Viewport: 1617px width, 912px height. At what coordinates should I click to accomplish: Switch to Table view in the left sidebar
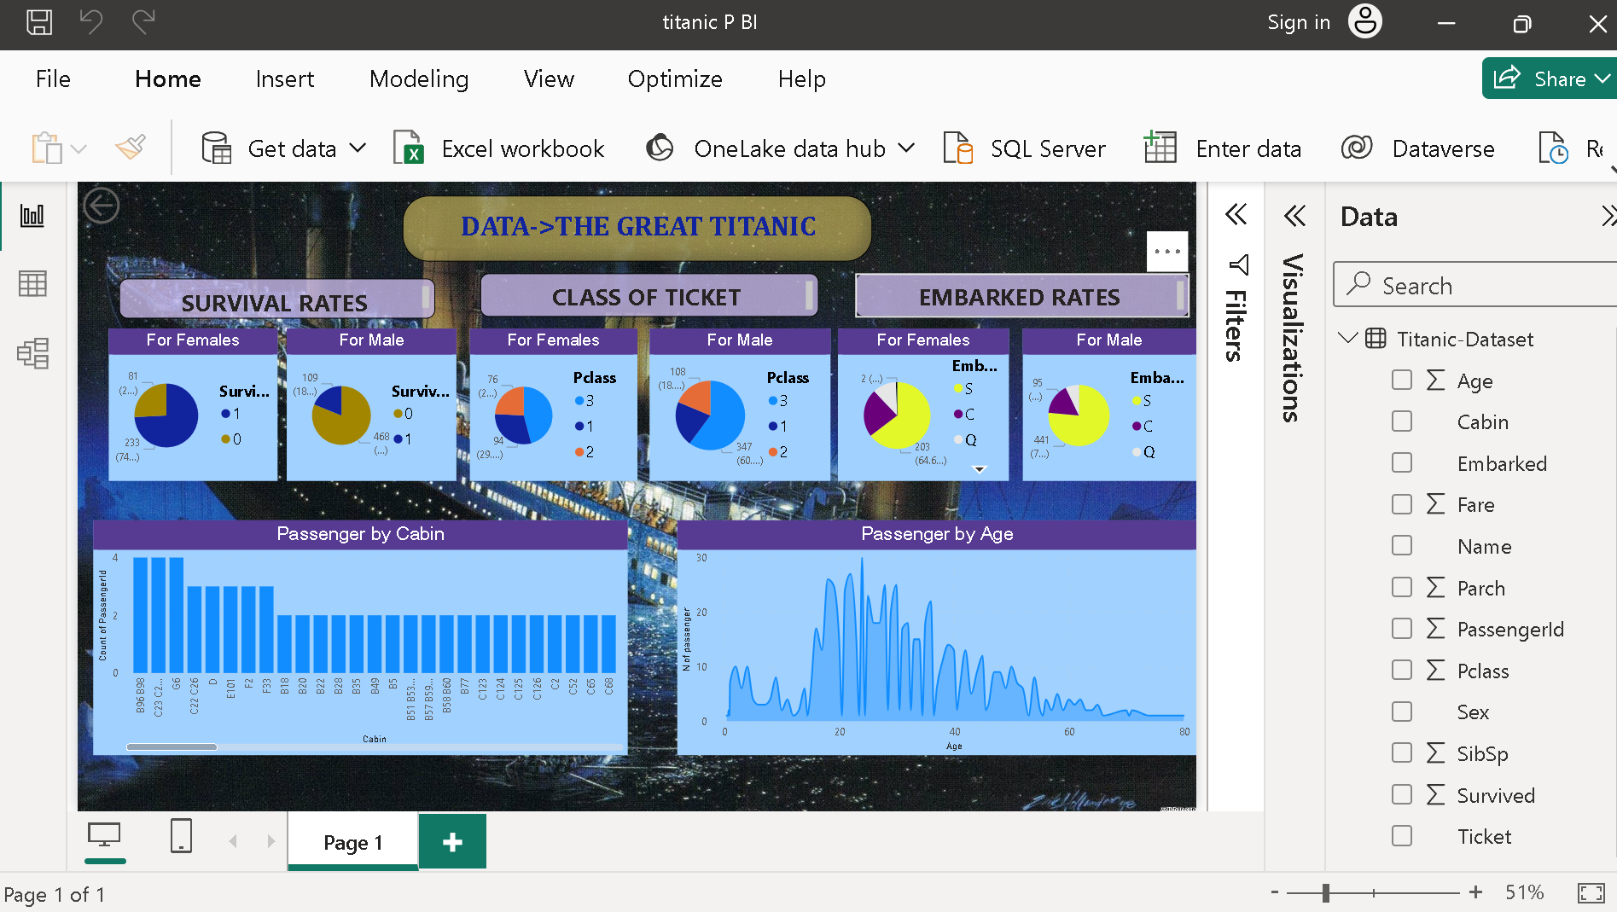tap(32, 283)
